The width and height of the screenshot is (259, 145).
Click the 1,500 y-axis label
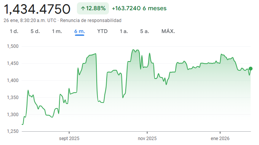click(13, 46)
